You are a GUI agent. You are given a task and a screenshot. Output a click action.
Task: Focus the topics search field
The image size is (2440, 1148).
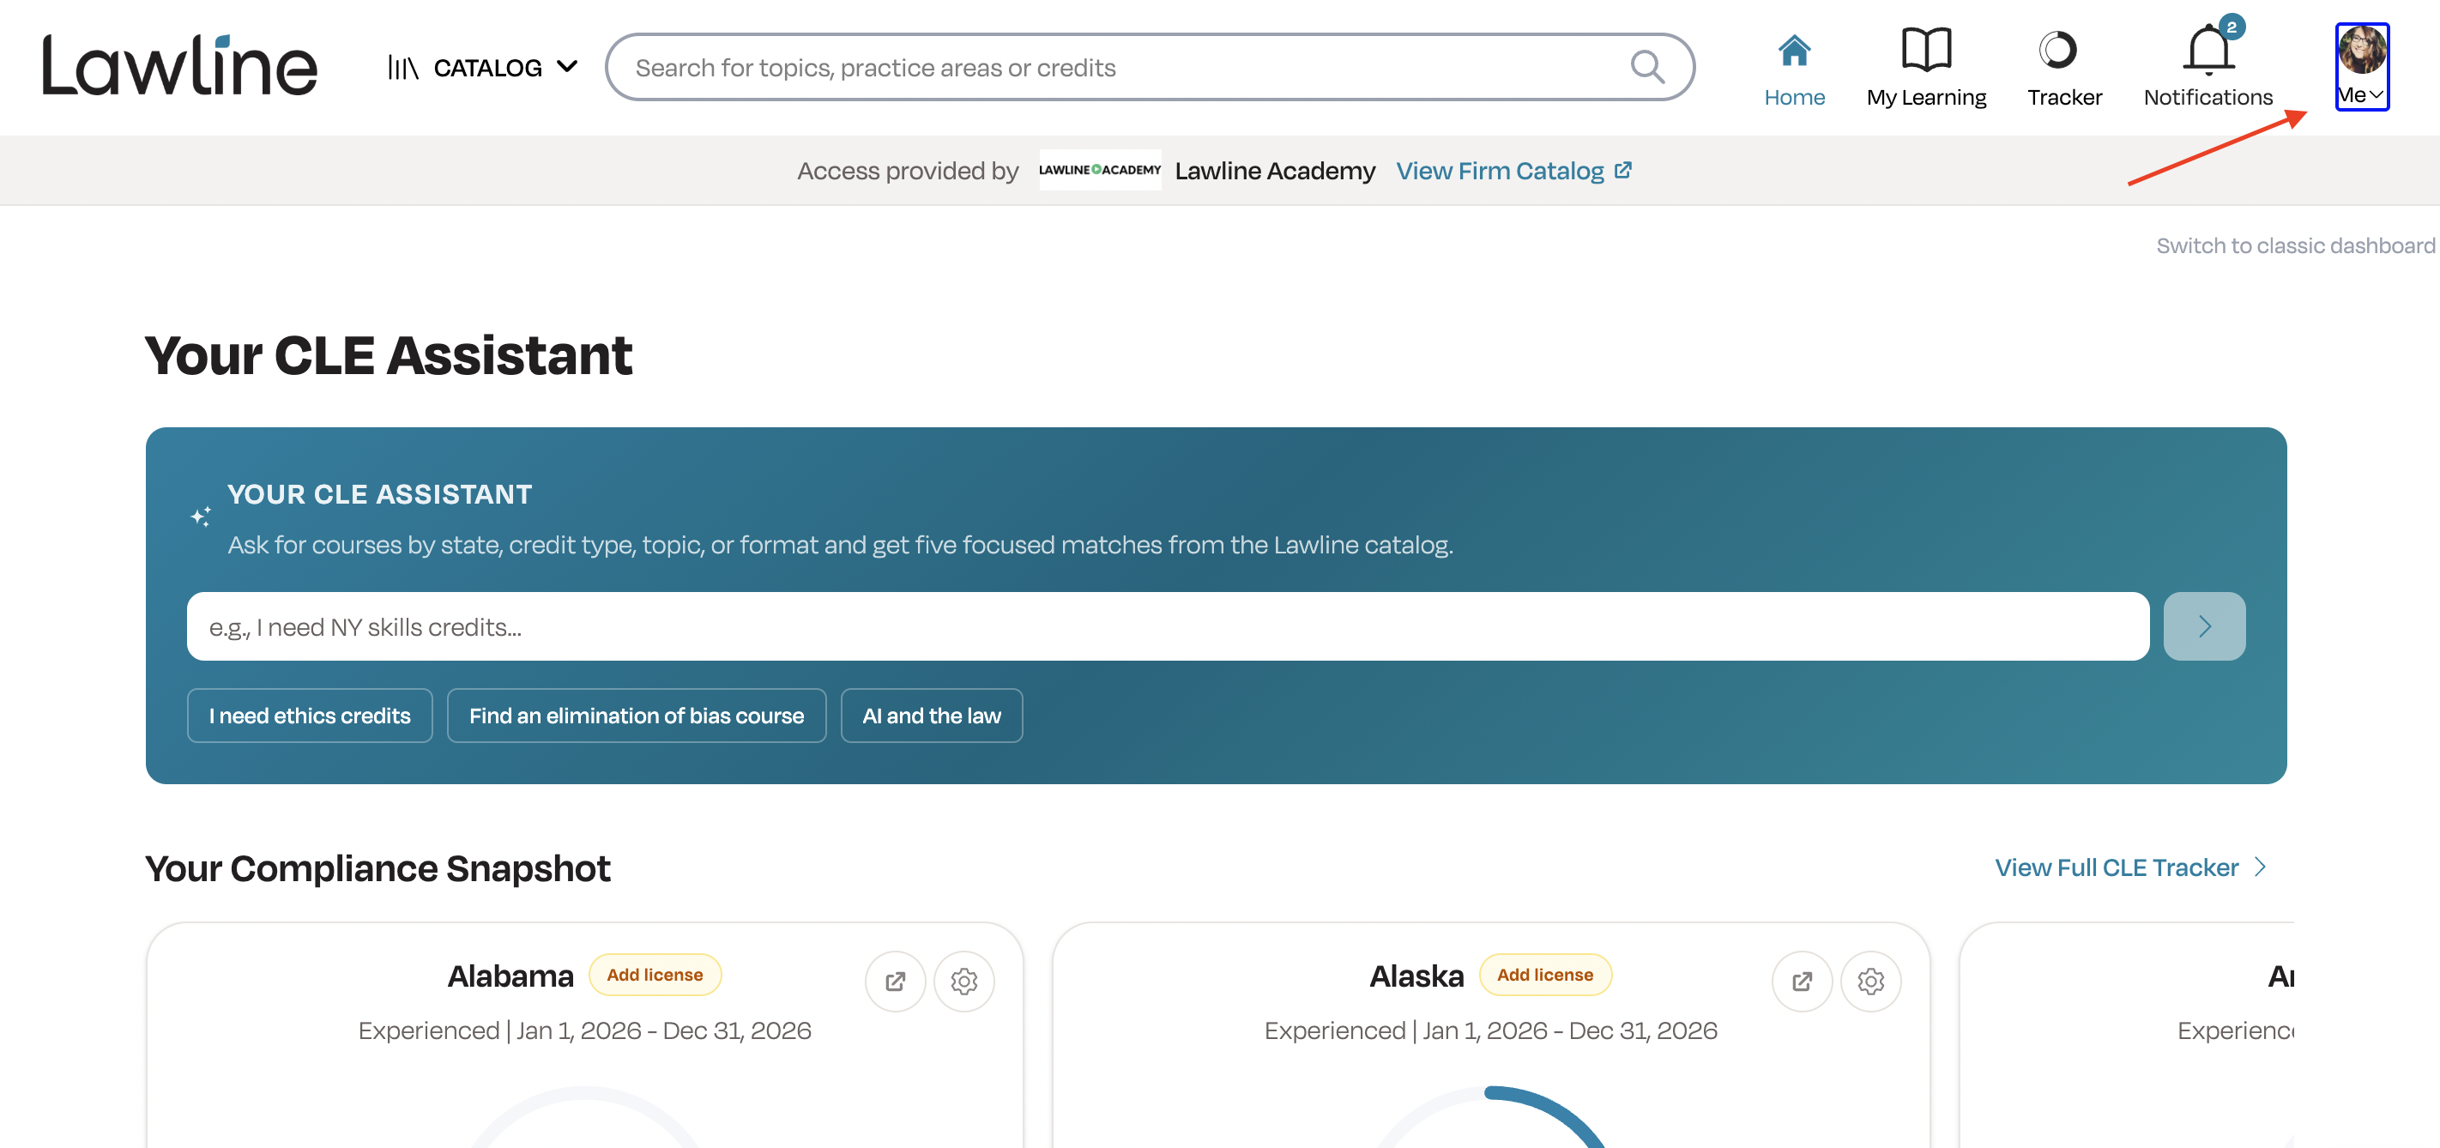(x=1150, y=67)
